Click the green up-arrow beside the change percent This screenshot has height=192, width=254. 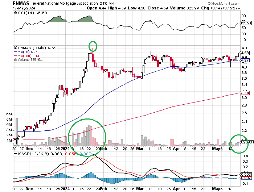(239, 8)
